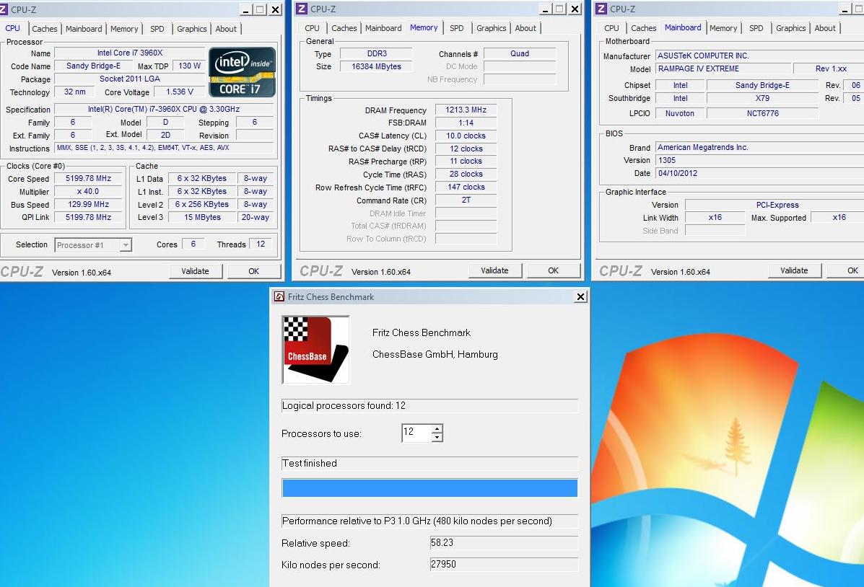Select Graphics tab in the Mainboard CPU-Z window
Screen dimensions: 864x587
coord(790,28)
